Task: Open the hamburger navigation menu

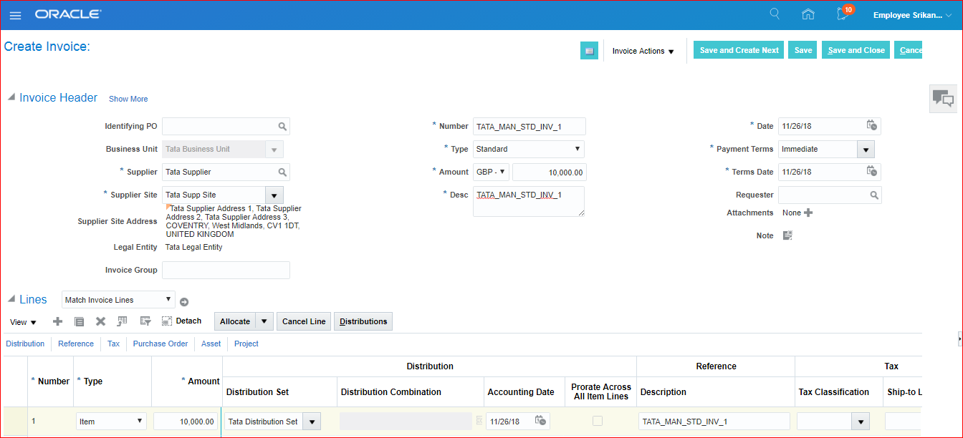Action: point(15,15)
